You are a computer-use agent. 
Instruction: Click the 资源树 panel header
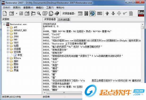point(6,19)
